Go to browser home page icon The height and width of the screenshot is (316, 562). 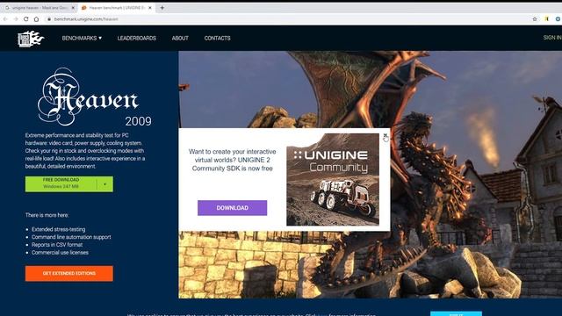(36, 19)
